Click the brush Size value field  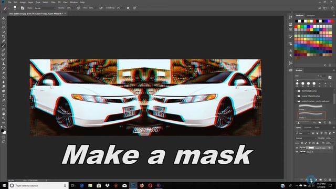click(x=321, y=76)
